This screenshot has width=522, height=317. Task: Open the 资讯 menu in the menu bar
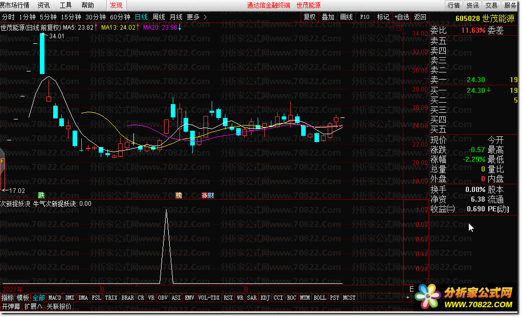pos(43,5)
